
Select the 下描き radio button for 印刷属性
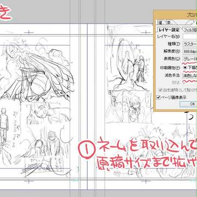pos(185,67)
